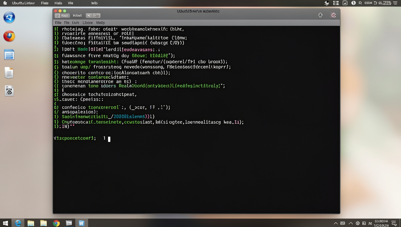Click the square window icon in the top menu bar

345,3
